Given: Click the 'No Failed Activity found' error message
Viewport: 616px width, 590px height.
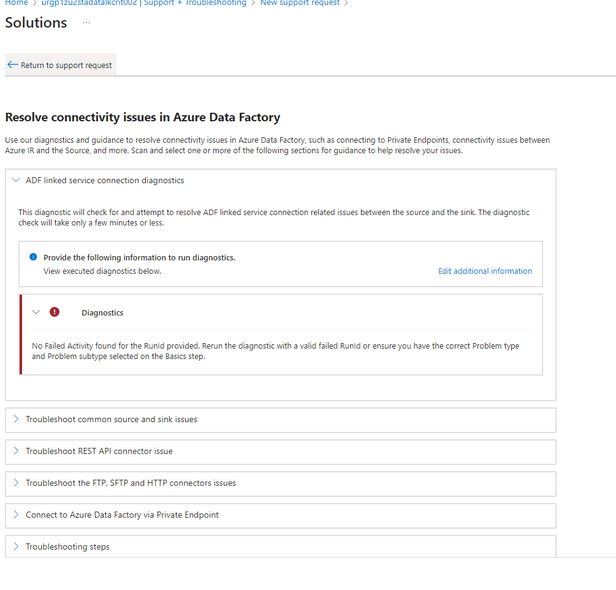Looking at the screenshot, I should [x=275, y=351].
